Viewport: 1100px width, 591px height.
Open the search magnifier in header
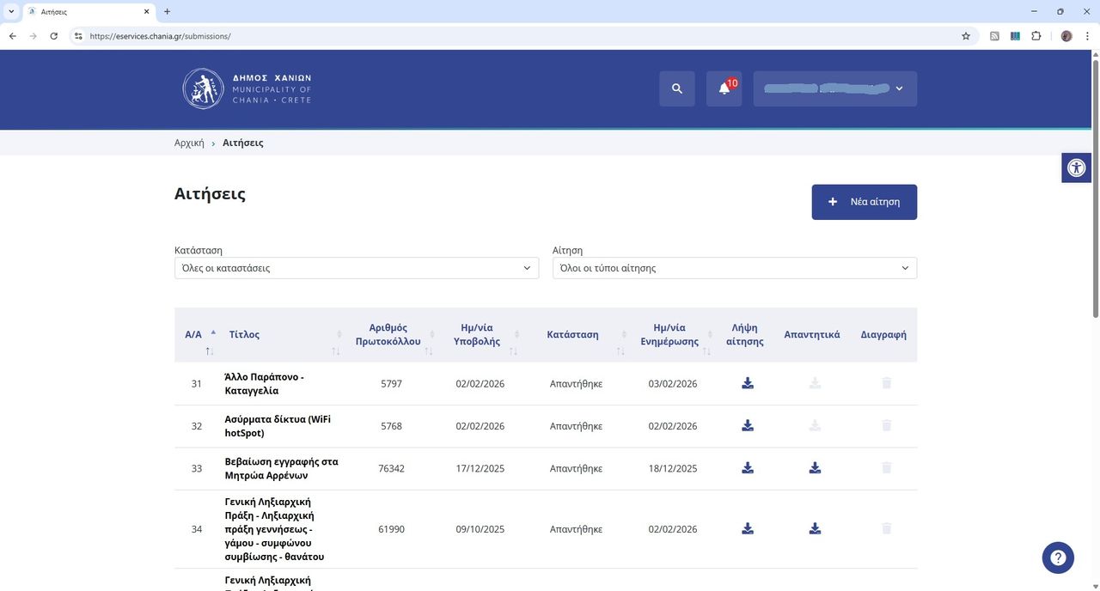click(676, 88)
